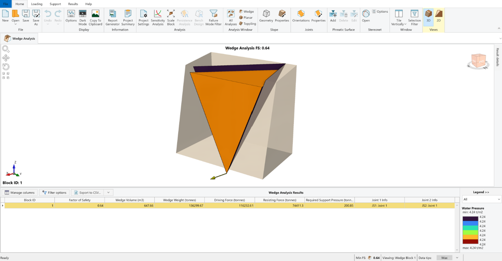Click the green legend color swatch
Image resolution: width=502 pixels, height=261 pixels.
tap(470, 232)
